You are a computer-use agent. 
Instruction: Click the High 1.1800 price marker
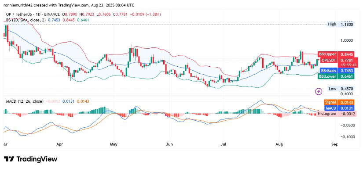(341, 24)
